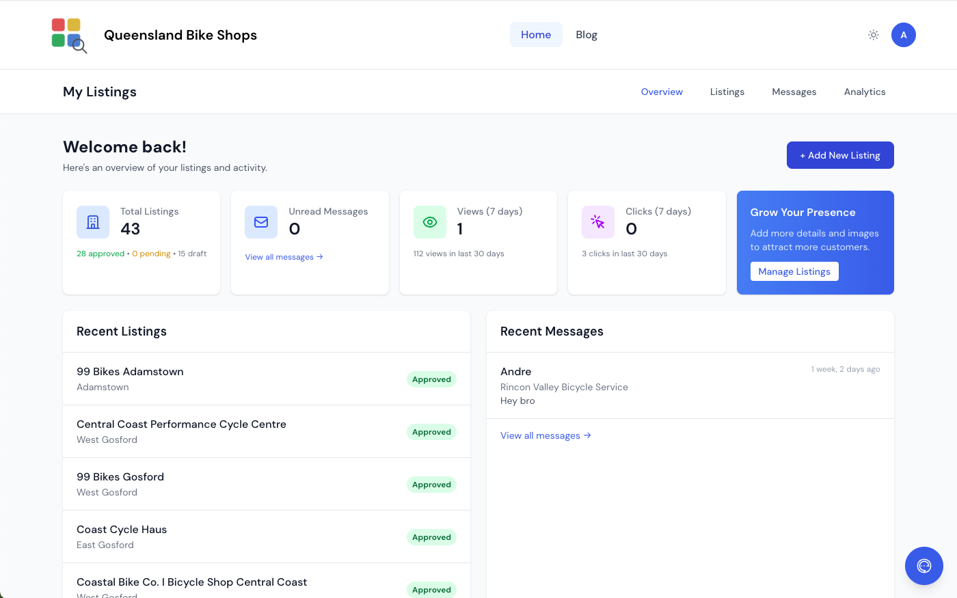Switch to the Listings tab
957x598 pixels.
click(x=727, y=91)
